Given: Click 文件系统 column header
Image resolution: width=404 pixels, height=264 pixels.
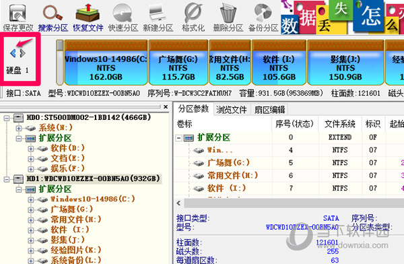Looking at the screenshot, I should pos(340,124).
